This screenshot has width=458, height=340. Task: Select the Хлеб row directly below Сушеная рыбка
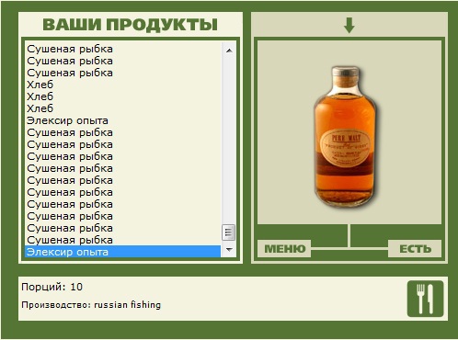tap(122, 85)
